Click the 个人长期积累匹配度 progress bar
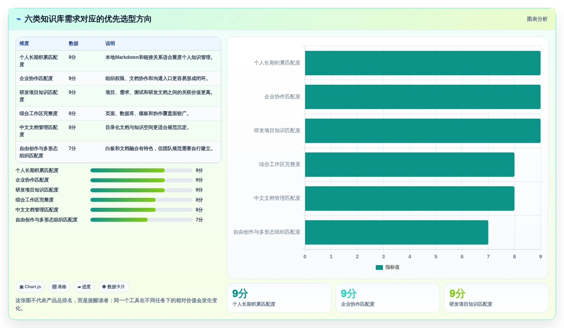 tap(141, 170)
